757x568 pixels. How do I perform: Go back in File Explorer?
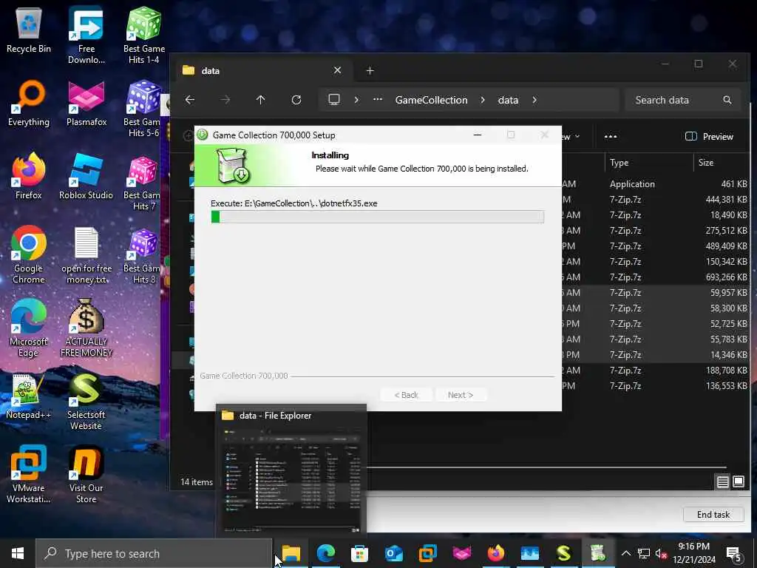pos(190,100)
